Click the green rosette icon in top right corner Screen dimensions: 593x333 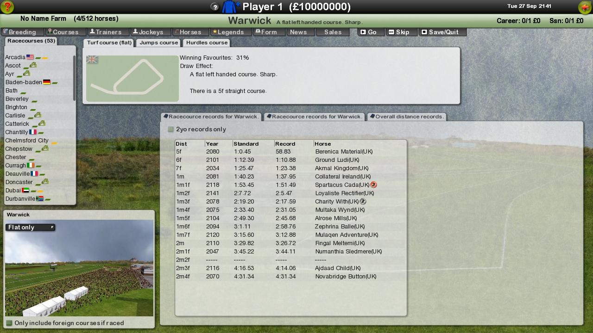tap(585, 6)
